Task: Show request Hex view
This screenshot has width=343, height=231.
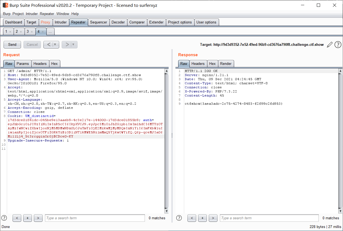Action: click(x=55, y=64)
